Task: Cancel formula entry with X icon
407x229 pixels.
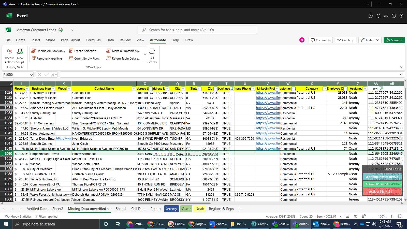Action: click(39, 75)
